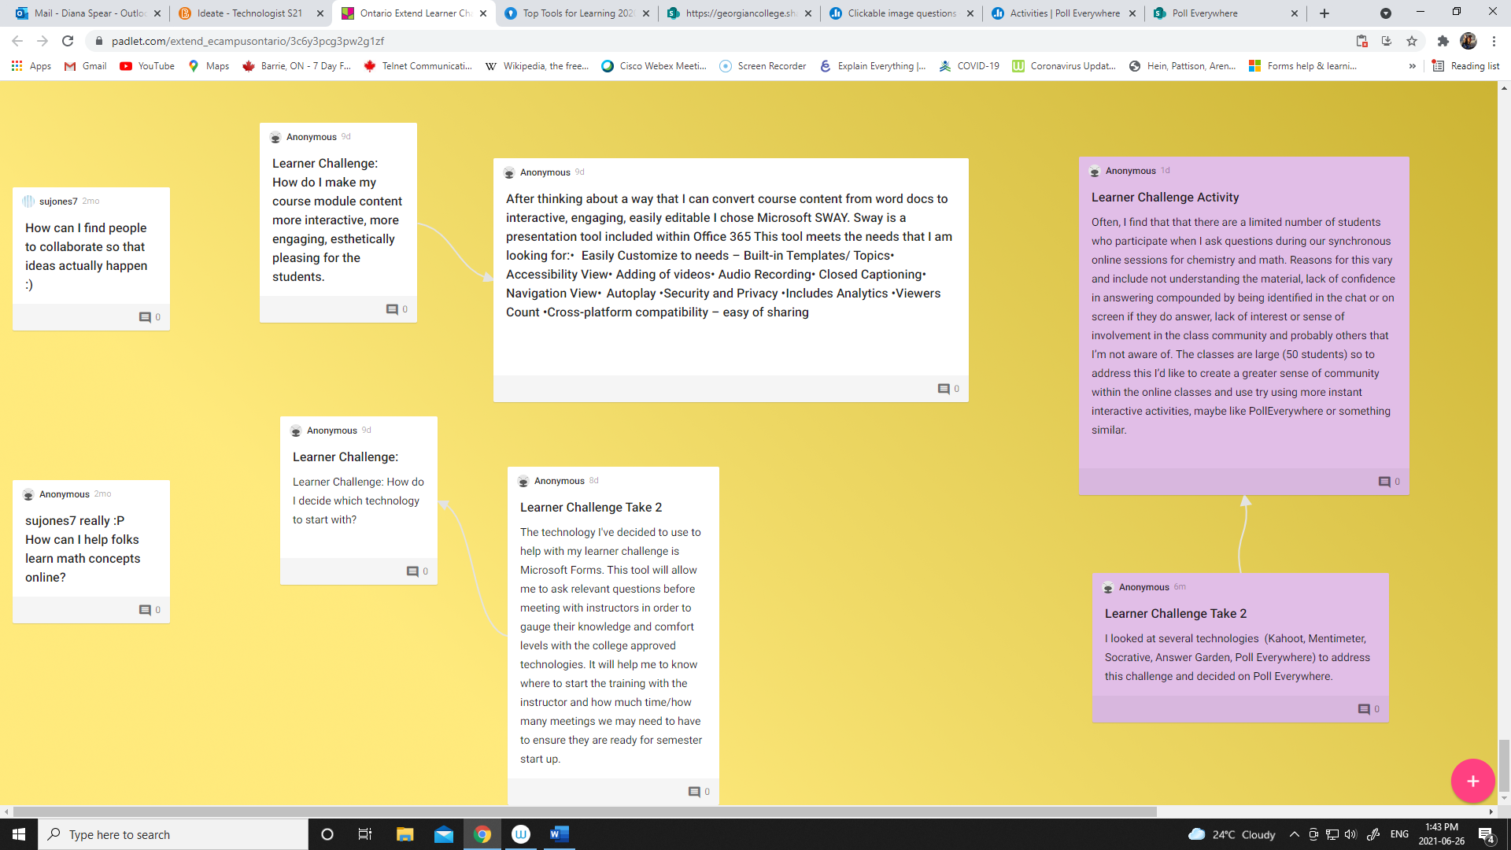The height and width of the screenshot is (850, 1511).
Task: Click sujones7 author avatar
Action: tap(28, 201)
